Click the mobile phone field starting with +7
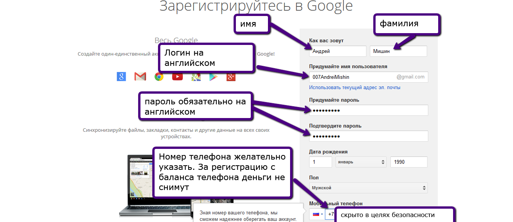 [330, 214]
